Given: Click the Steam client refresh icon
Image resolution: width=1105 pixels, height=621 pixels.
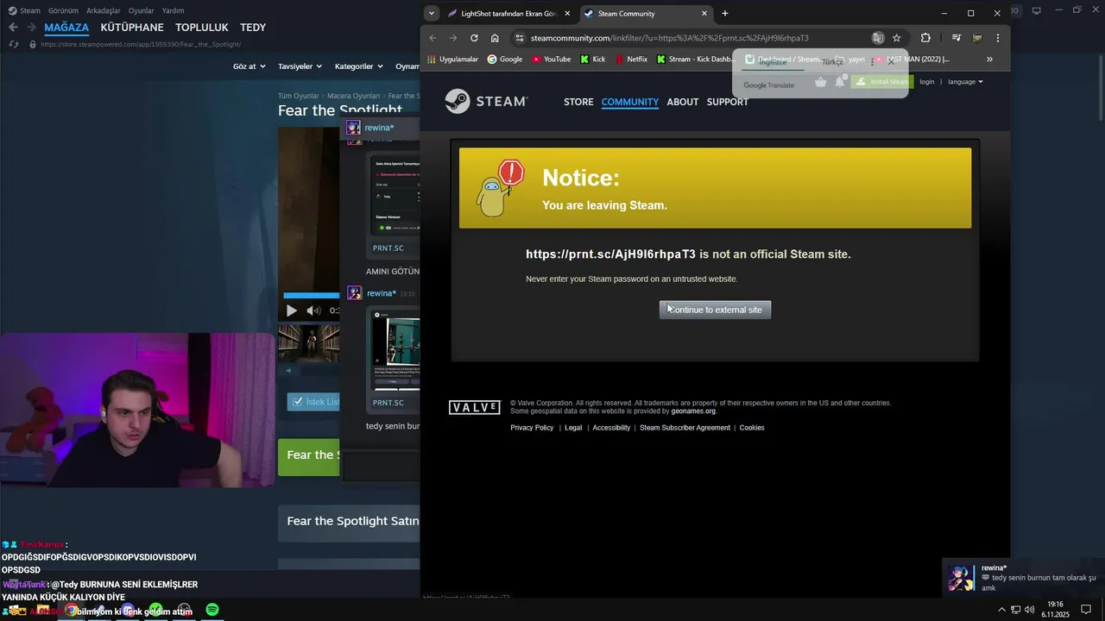Looking at the screenshot, I should click(13, 44).
